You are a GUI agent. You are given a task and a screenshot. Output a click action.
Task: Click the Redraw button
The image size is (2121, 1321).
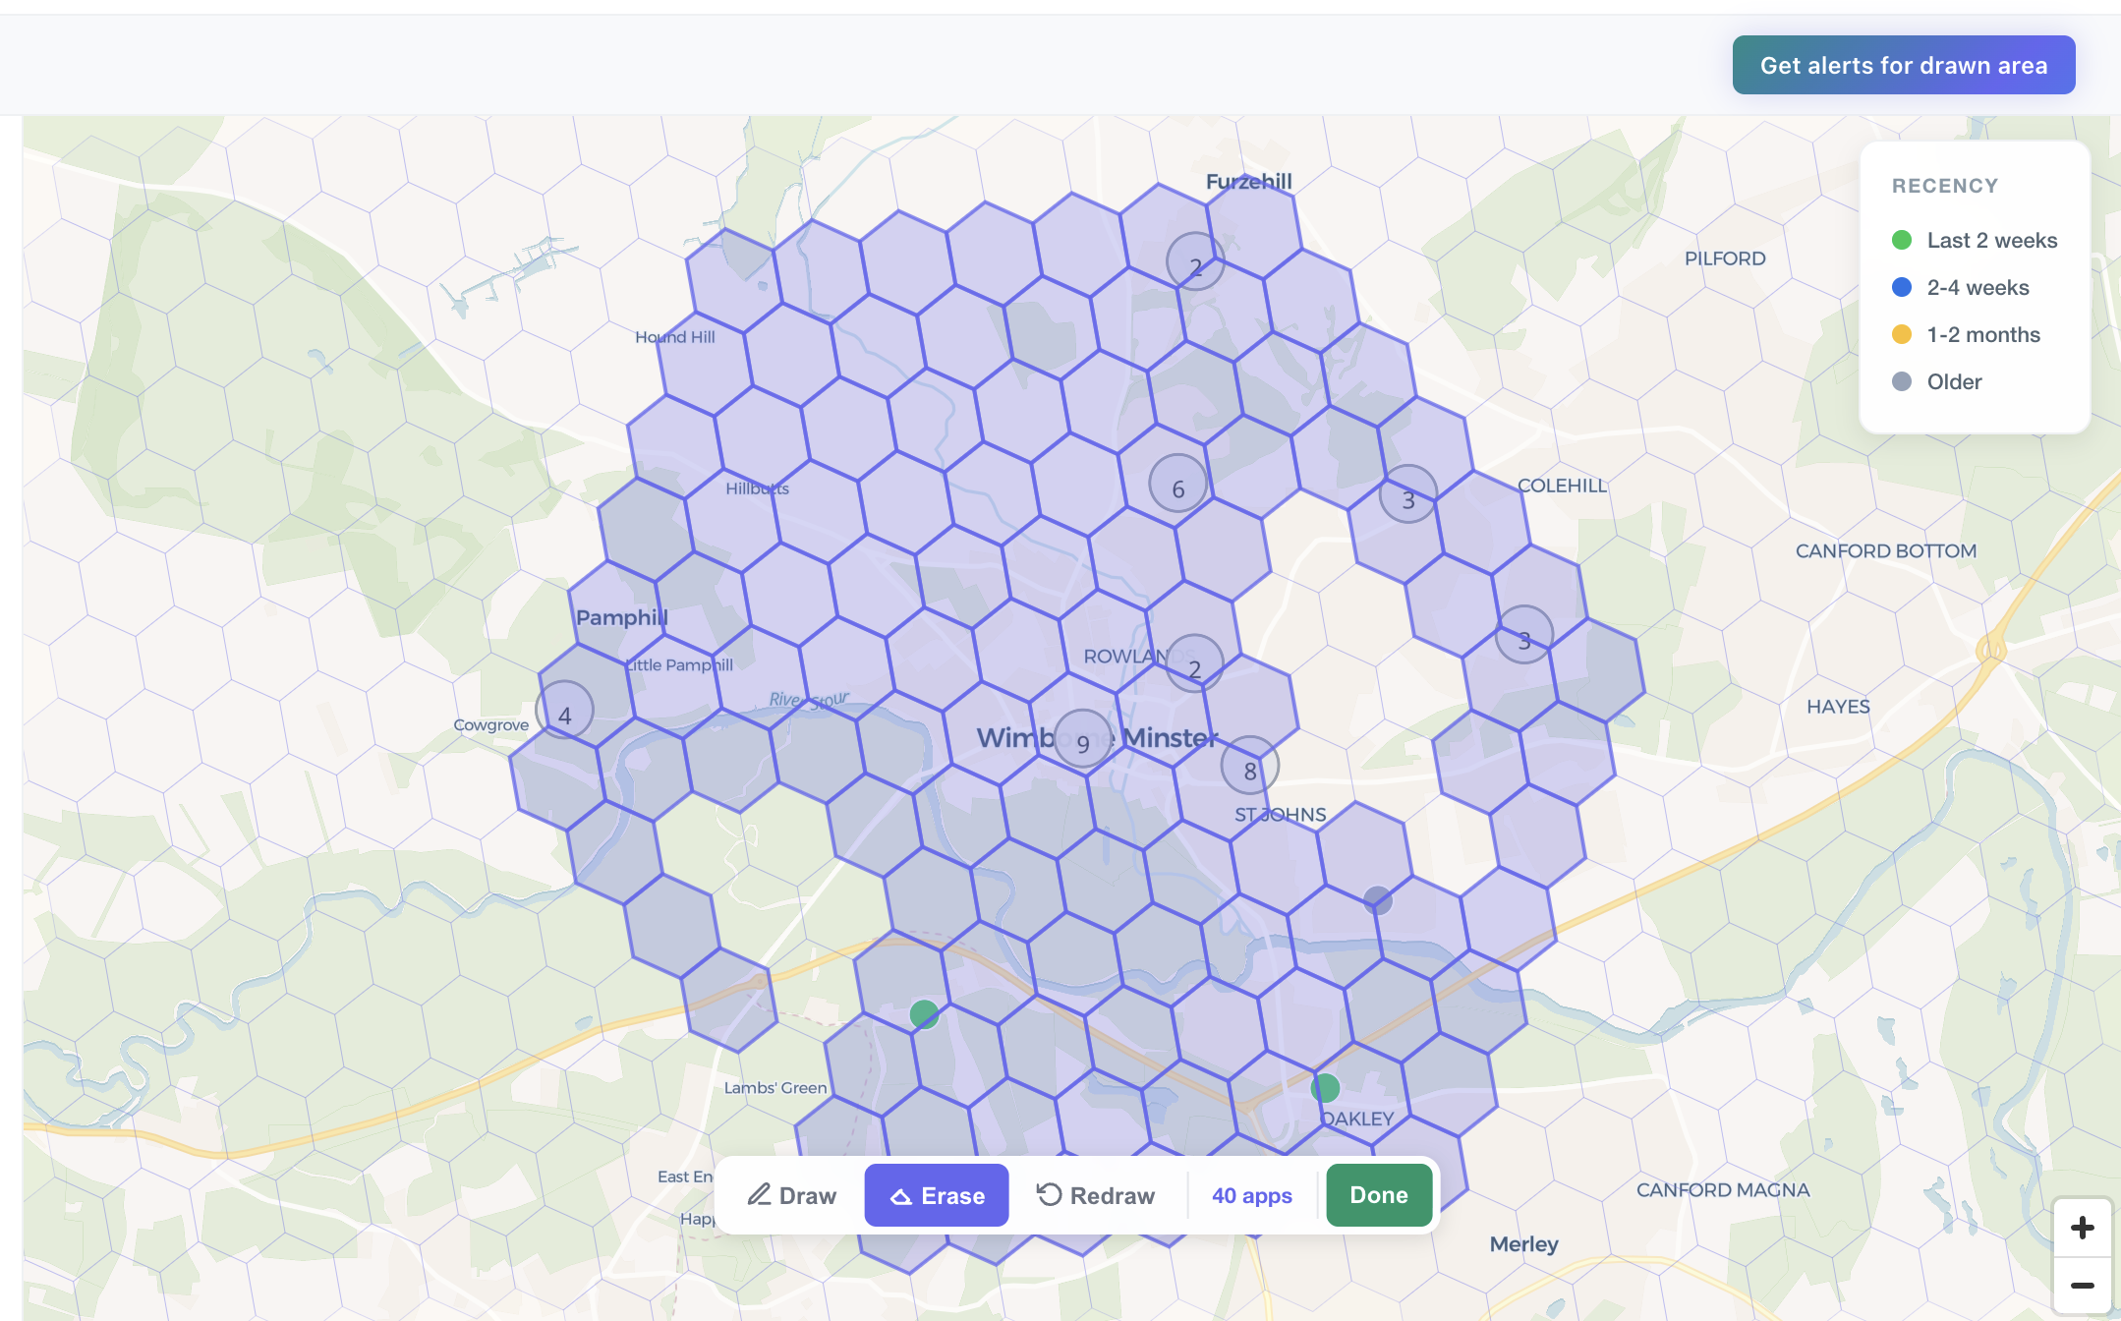click(1096, 1195)
